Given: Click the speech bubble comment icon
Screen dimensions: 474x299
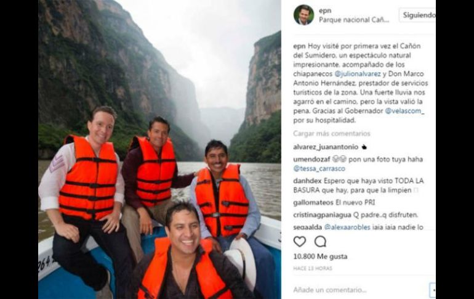Looking at the screenshot, I should 320,242.
